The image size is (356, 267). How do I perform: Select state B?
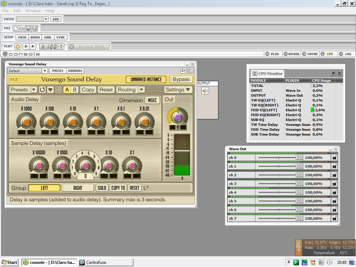pos(75,90)
